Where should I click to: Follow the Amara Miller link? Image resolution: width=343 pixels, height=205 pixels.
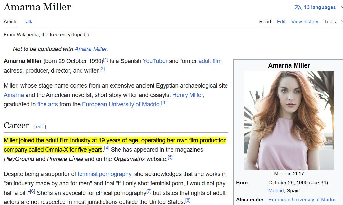[x=91, y=49]
